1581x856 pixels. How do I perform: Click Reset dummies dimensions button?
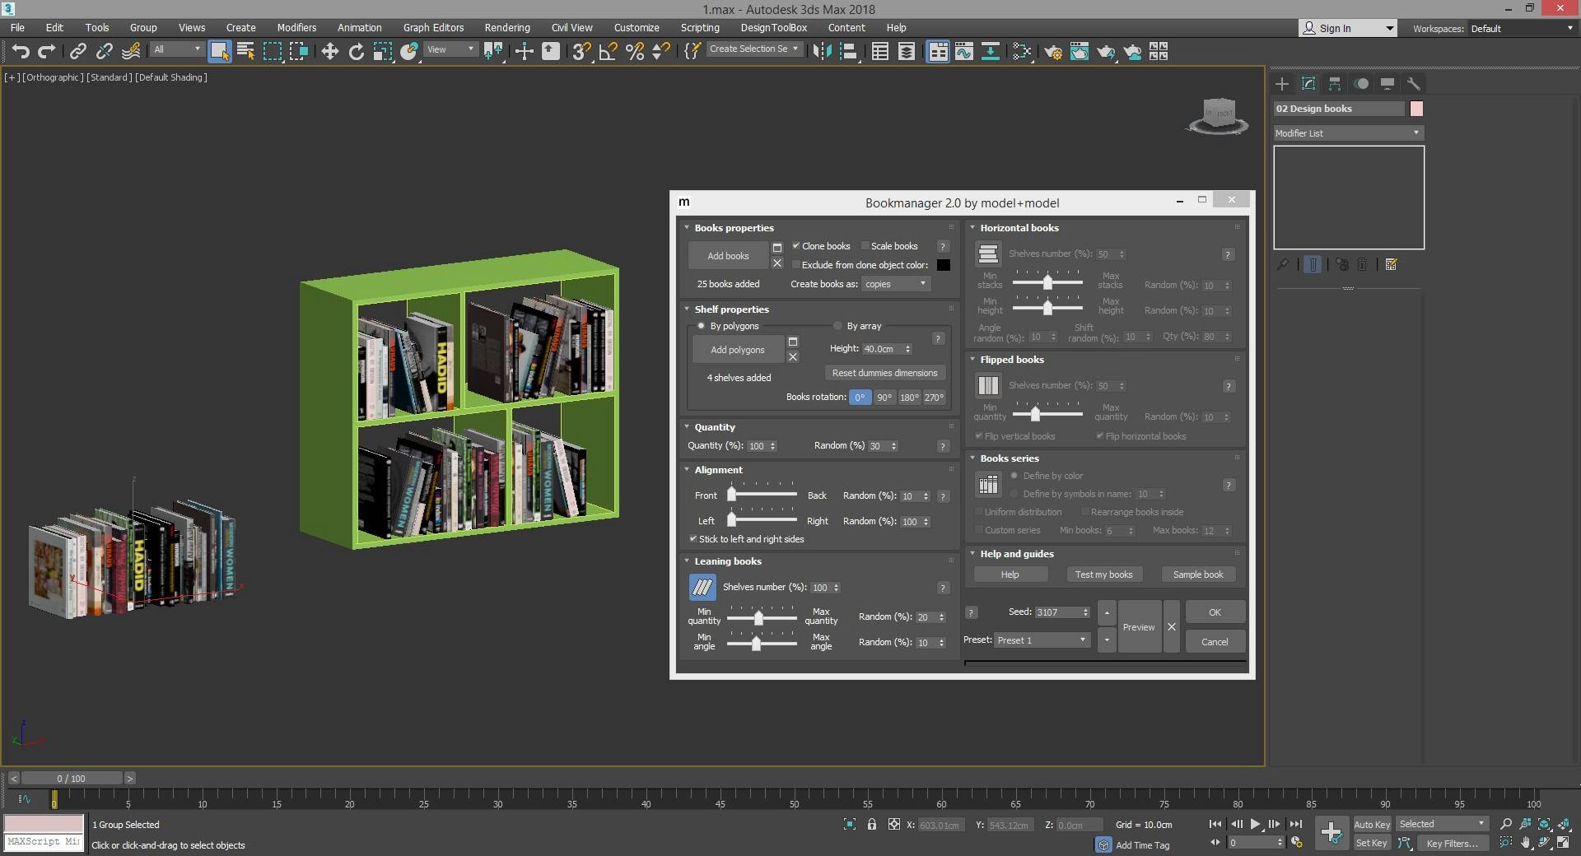(884, 373)
